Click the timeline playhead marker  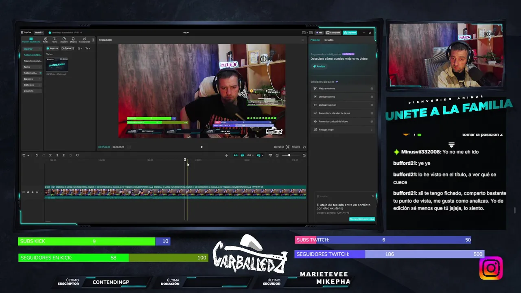point(185,160)
